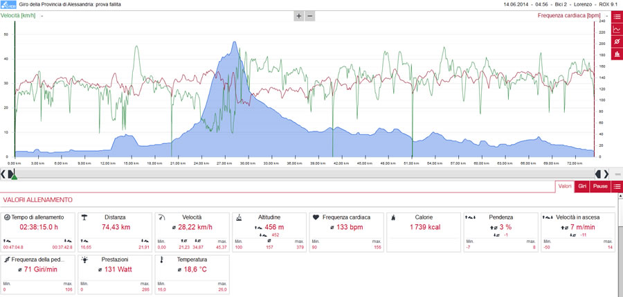
Task: Select the line graph view icon
Action: 617,29
